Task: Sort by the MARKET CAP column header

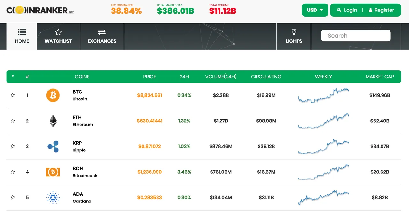Action: click(x=380, y=77)
